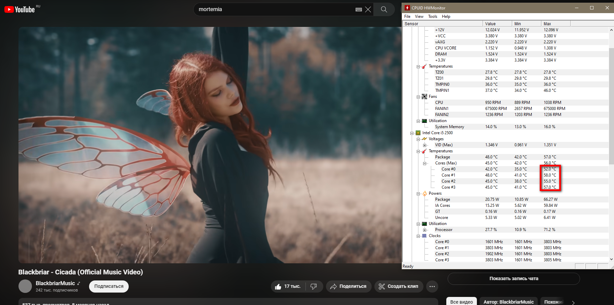Click the Min column header

[527, 24]
